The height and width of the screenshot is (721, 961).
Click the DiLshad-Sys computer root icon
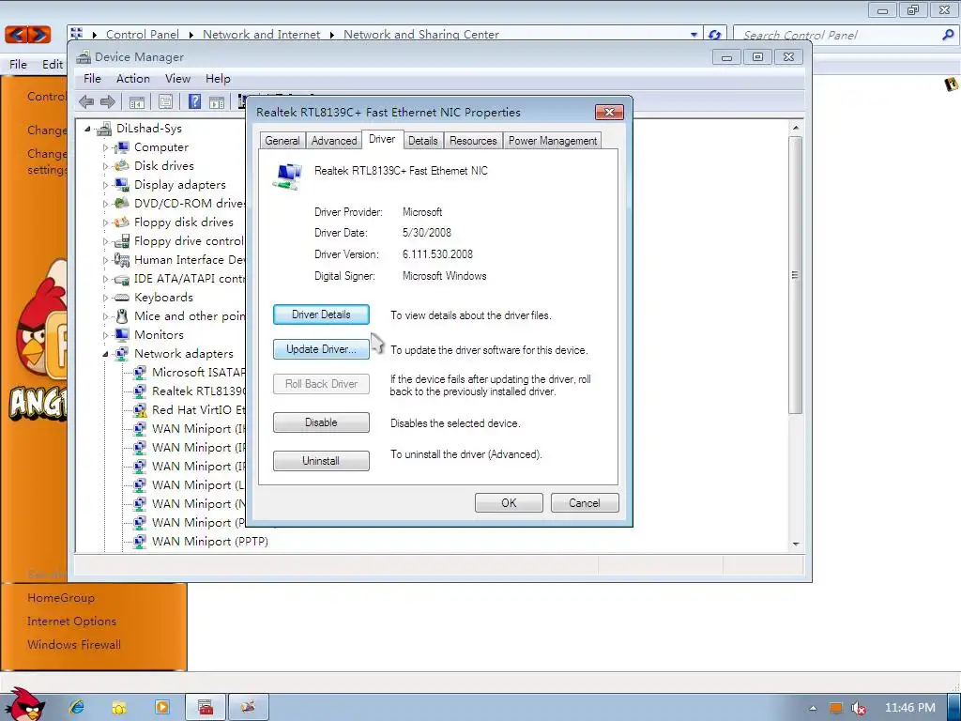104,128
